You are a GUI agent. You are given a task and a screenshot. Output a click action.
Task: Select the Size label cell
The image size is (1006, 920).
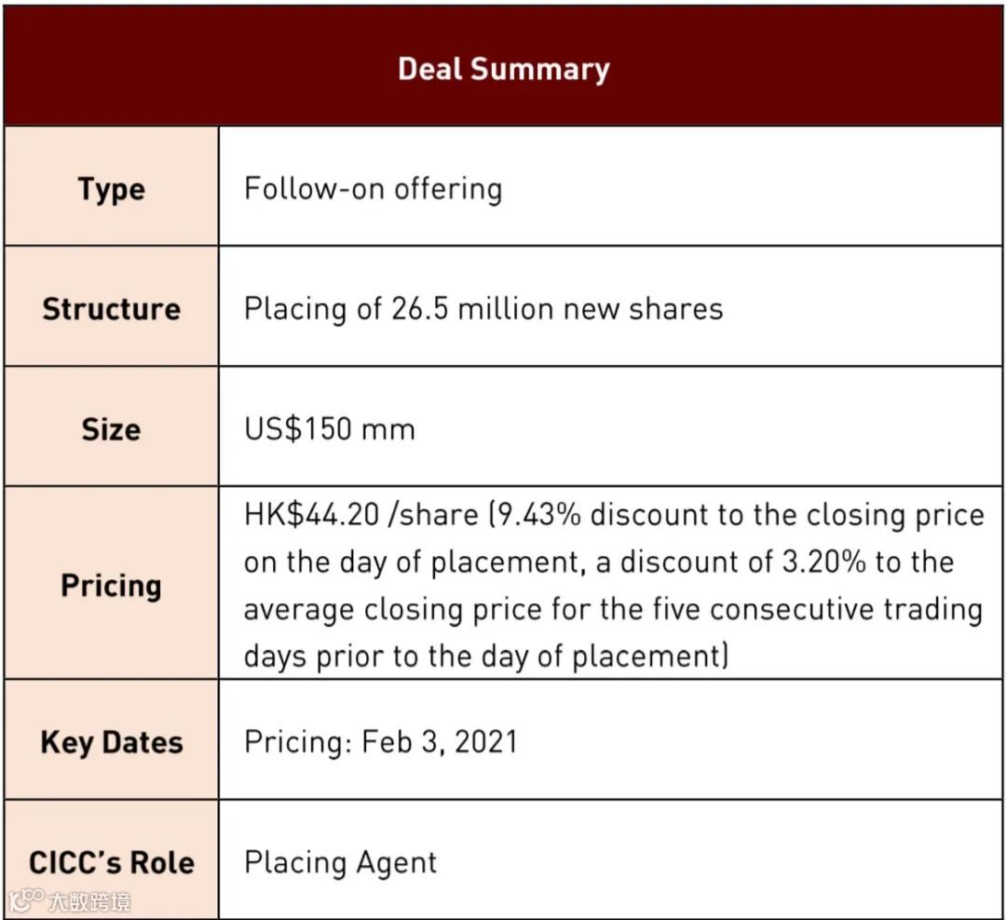pyautogui.click(x=112, y=429)
